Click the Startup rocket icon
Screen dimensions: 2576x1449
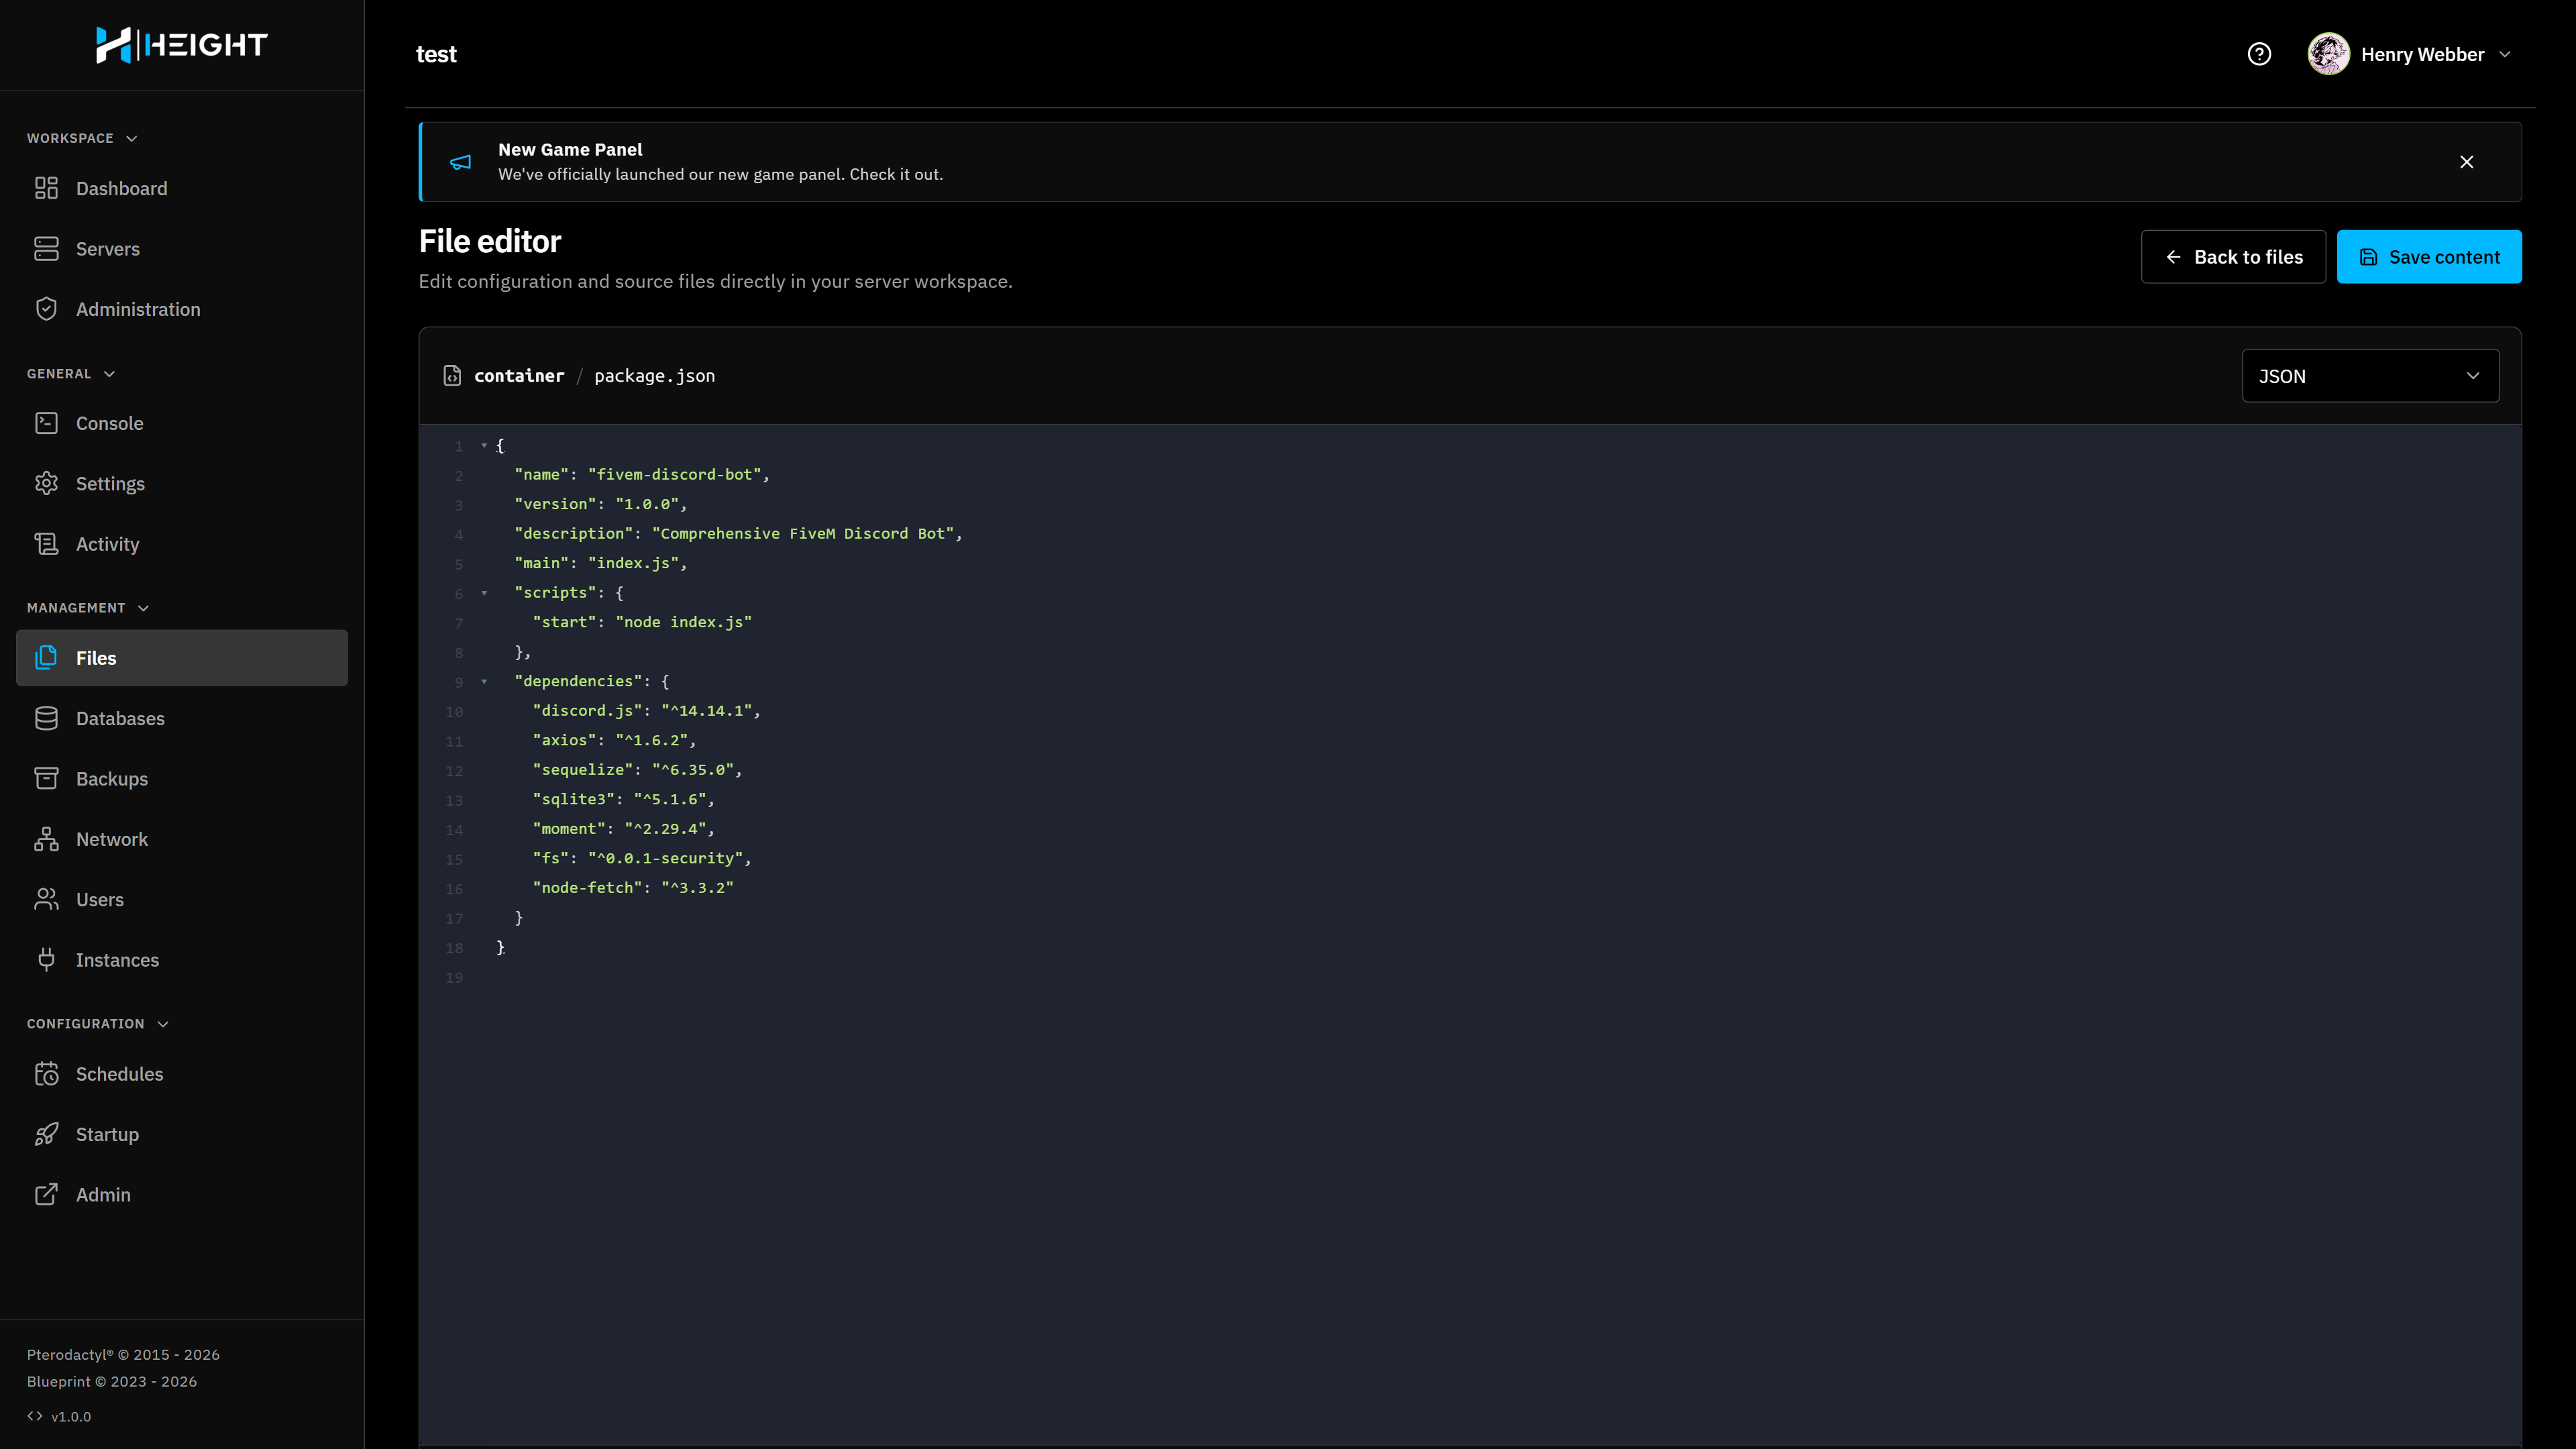click(x=46, y=1135)
